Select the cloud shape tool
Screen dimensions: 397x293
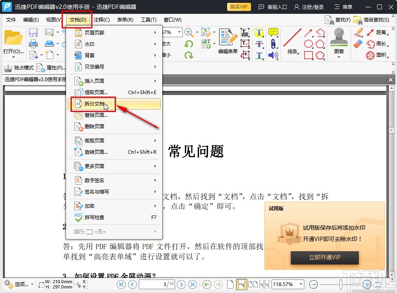tap(320, 55)
